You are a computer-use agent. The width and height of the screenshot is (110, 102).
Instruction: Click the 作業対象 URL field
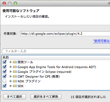pos(65,34)
